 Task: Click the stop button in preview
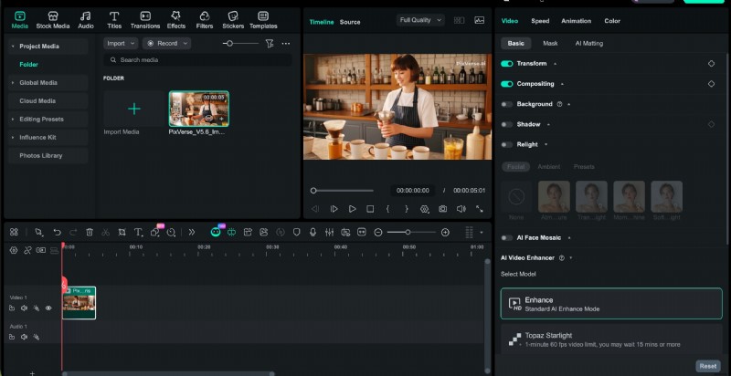click(370, 209)
